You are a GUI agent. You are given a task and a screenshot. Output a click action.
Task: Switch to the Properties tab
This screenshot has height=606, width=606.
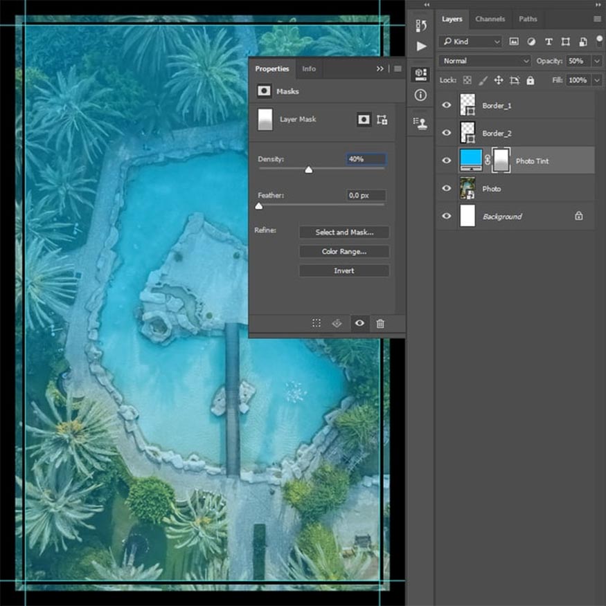click(272, 68)
